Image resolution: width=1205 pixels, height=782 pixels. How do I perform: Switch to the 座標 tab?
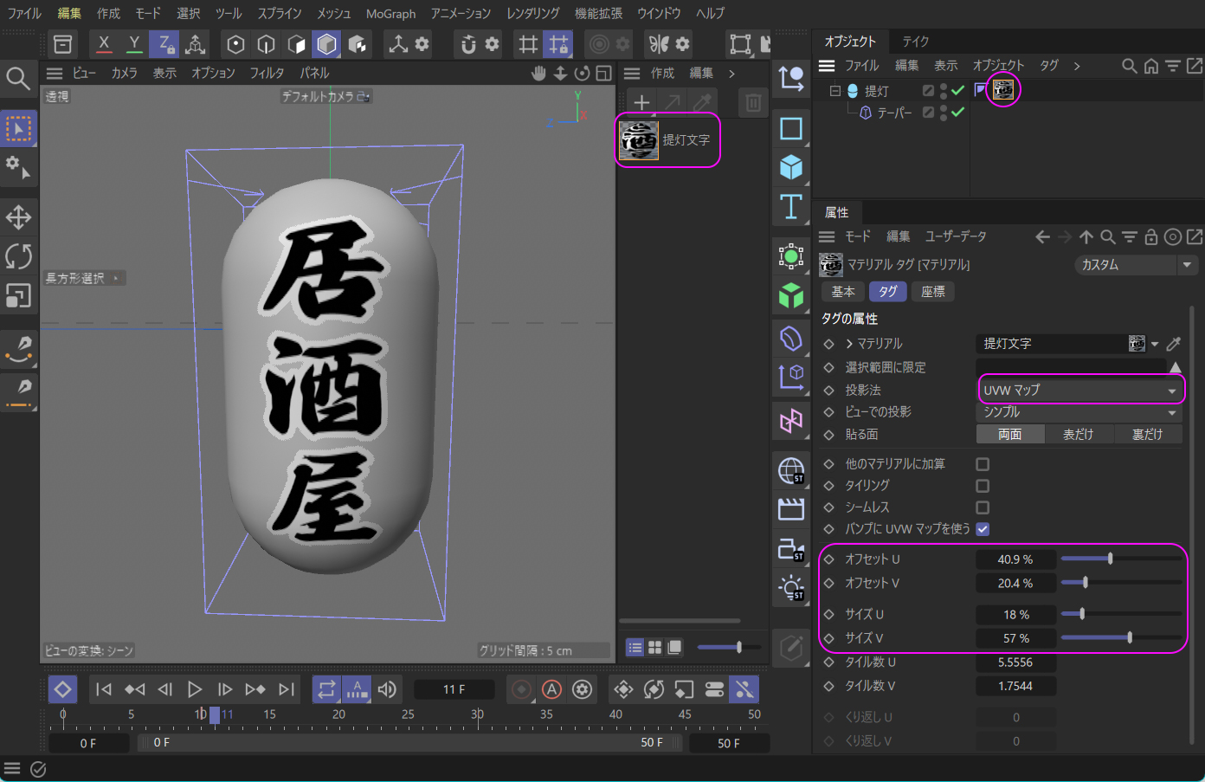932,292
